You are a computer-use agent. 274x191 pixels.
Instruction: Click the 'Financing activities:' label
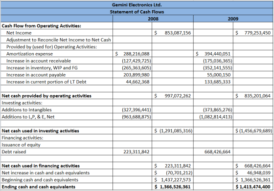(x=23, y=138)
